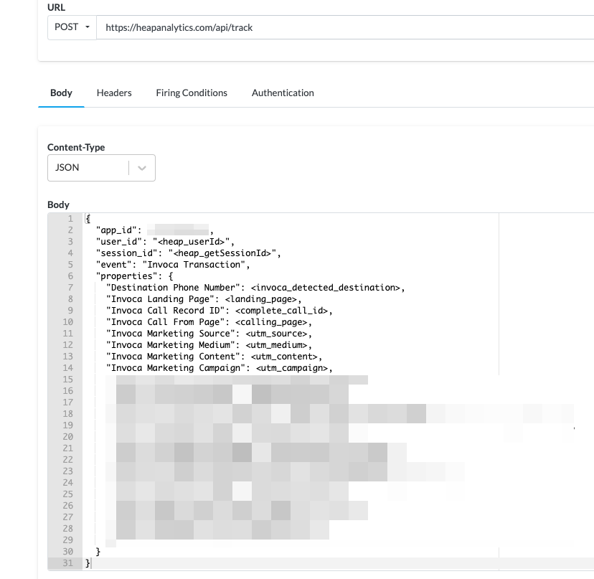594x579 pixels.
Task: Open the POST method dropdown
Action: 72,27
